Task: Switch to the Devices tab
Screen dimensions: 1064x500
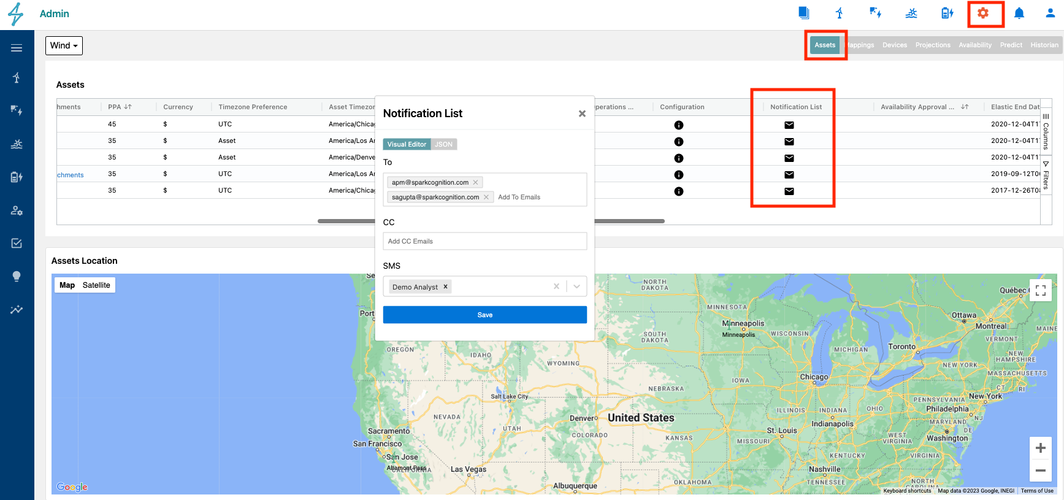Action: click(x=894, y=45)
